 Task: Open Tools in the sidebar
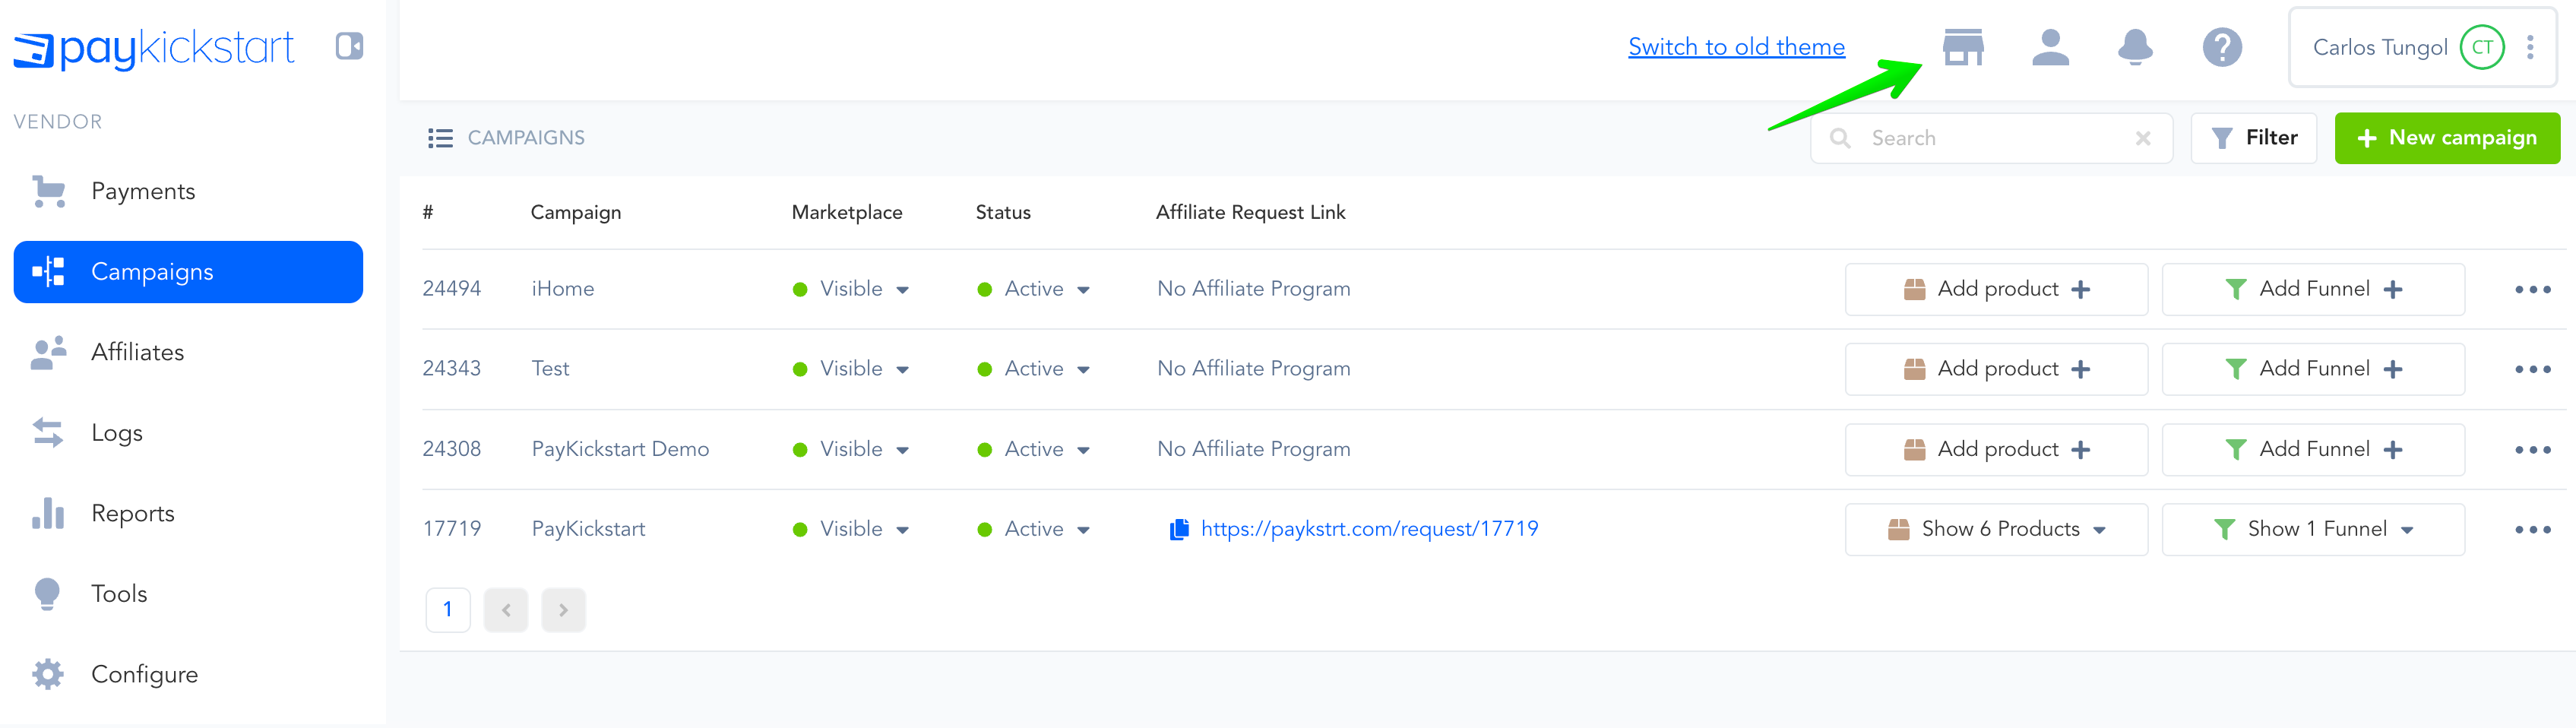(188, 594)
